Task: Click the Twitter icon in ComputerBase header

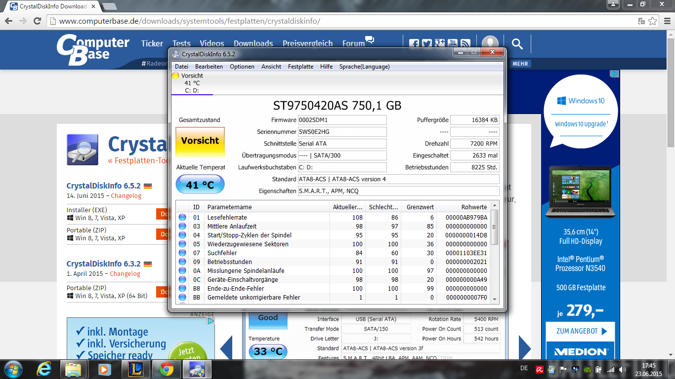Action: (427, 44)
